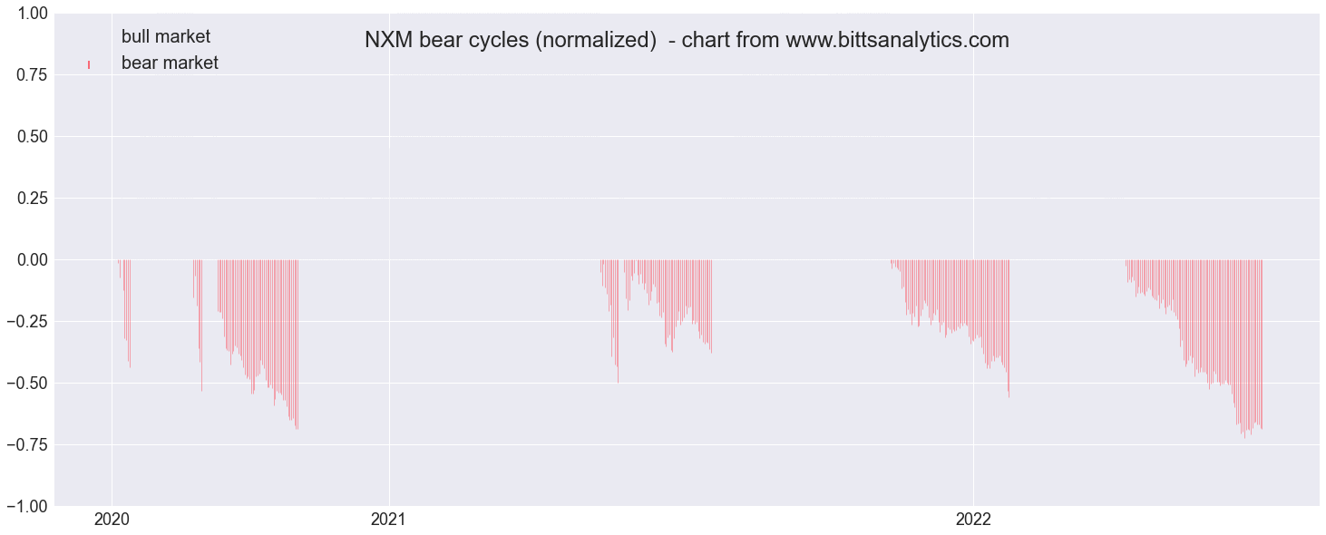This screenshot has height=535, width=1326.
Task: Click the 1.00 y-axis tick label
Action: pyautogui.click(x=33, y=14)
